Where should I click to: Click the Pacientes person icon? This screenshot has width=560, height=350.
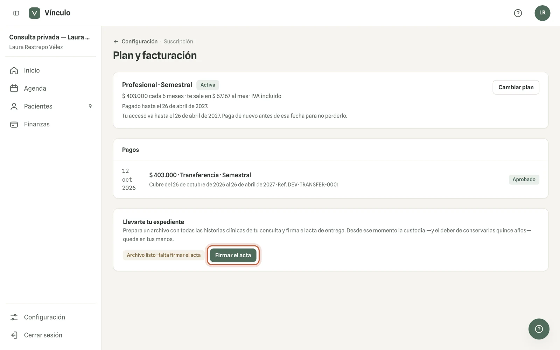click(14, 106)
